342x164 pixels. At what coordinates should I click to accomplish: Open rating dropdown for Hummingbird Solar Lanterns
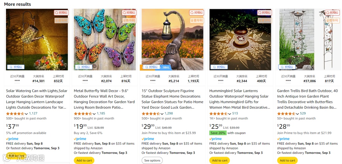230,114
